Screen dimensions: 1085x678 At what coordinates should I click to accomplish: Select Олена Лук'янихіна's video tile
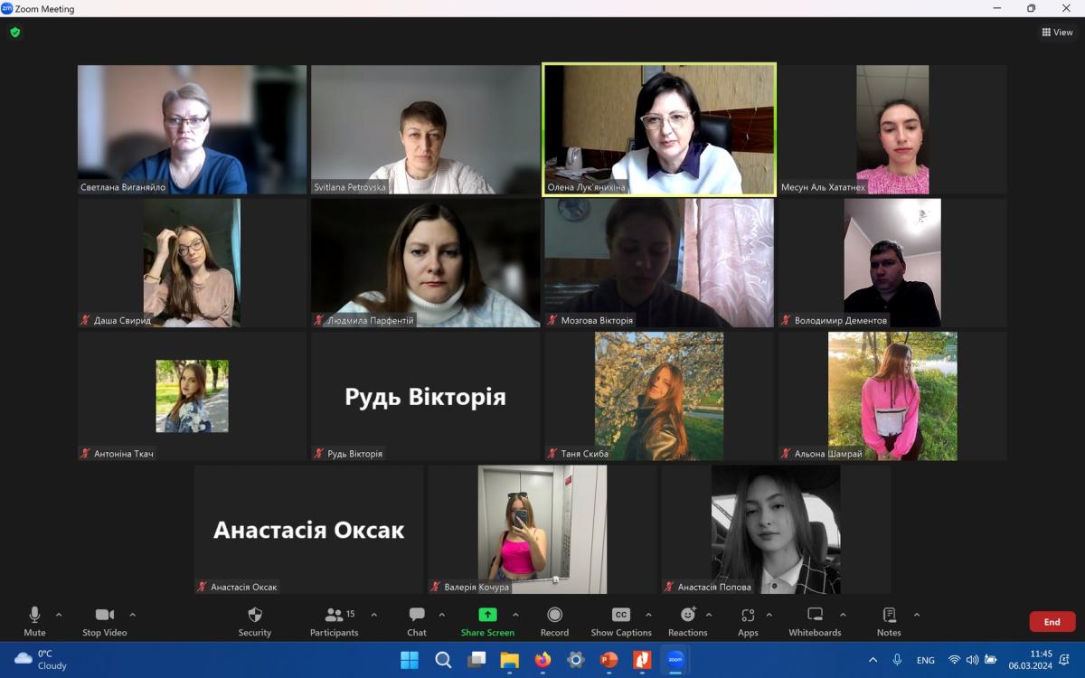[659, 129]
